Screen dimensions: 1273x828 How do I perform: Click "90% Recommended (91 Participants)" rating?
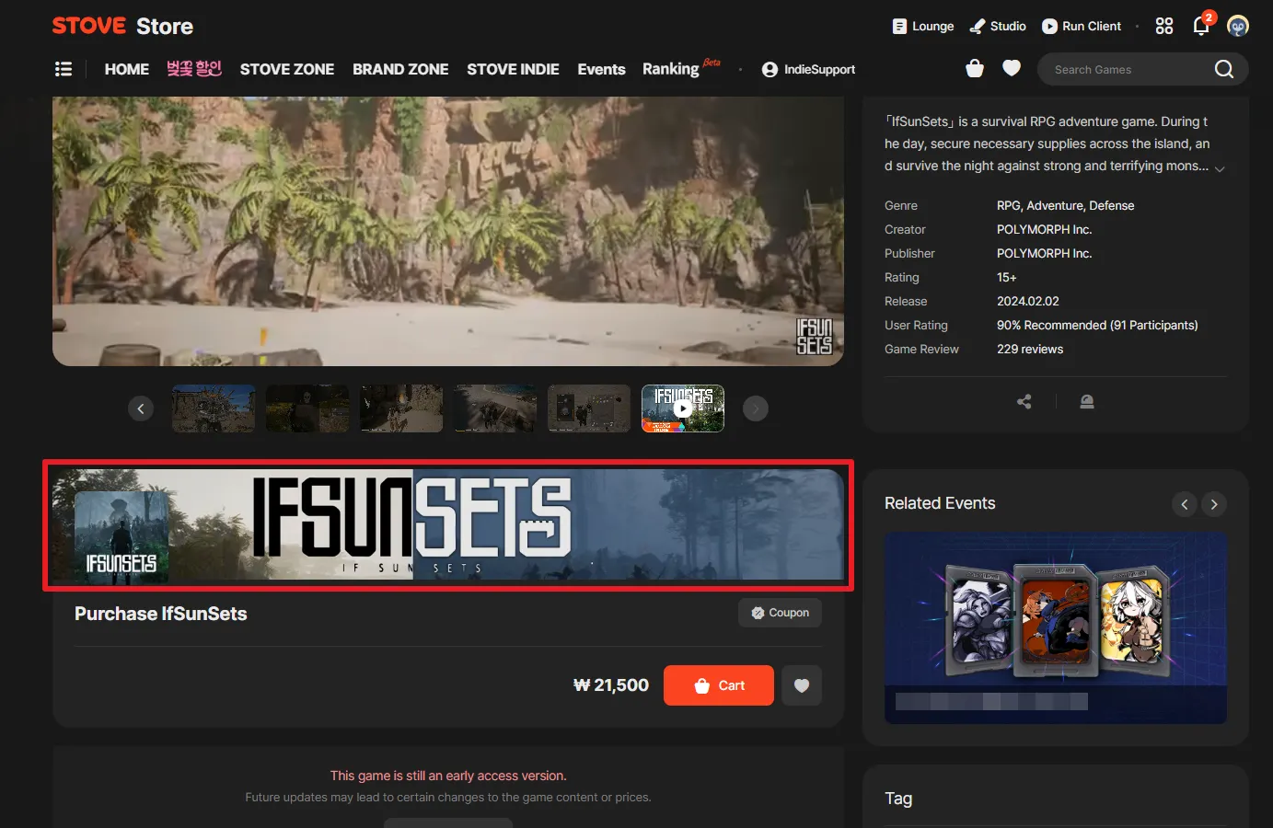click(x=1097, y=326)
